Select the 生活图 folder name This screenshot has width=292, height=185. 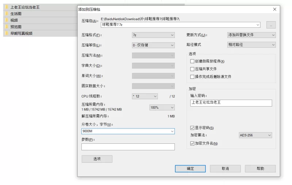click(x=16, y=14)
